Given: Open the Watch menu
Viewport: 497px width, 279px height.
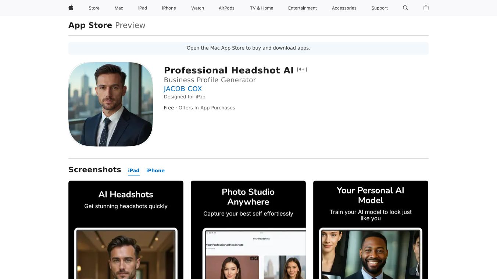Looking at the screenshot, I should point(198,8).
